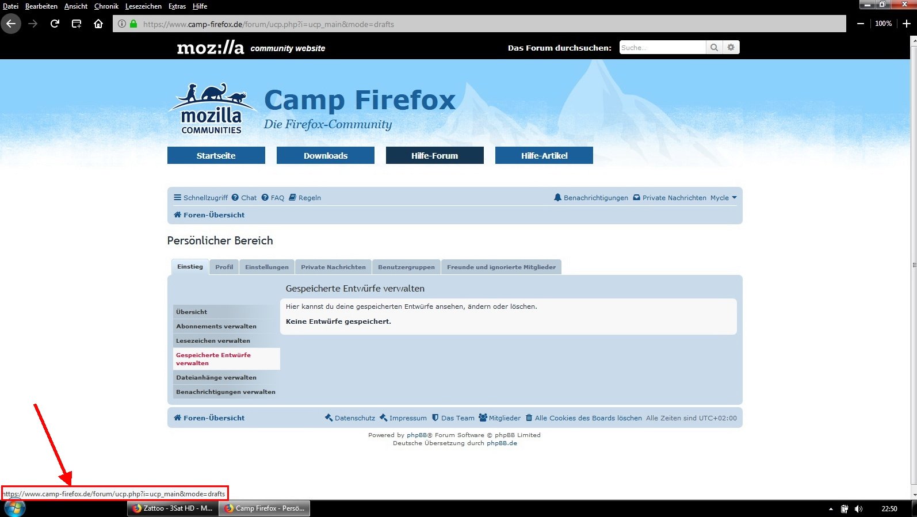Screen dimensions: 917x517
Task: Open a new tab from the toolbar icon
Action: click(x=77, y=24)
